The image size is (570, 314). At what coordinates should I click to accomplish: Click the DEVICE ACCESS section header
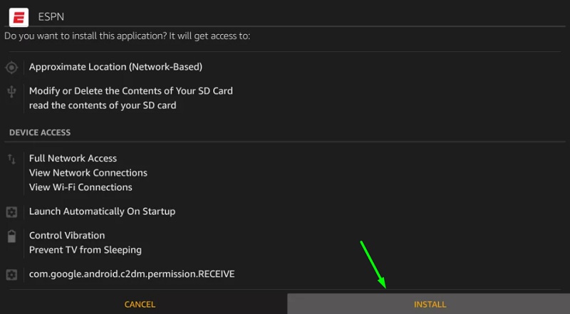click(x=40, y=132)
